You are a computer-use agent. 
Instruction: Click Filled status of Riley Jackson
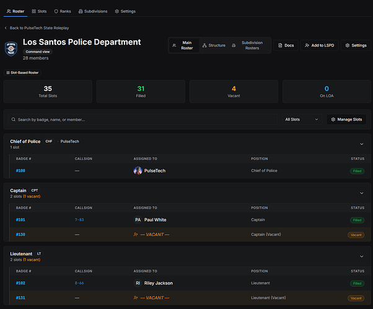coord(357,284)
